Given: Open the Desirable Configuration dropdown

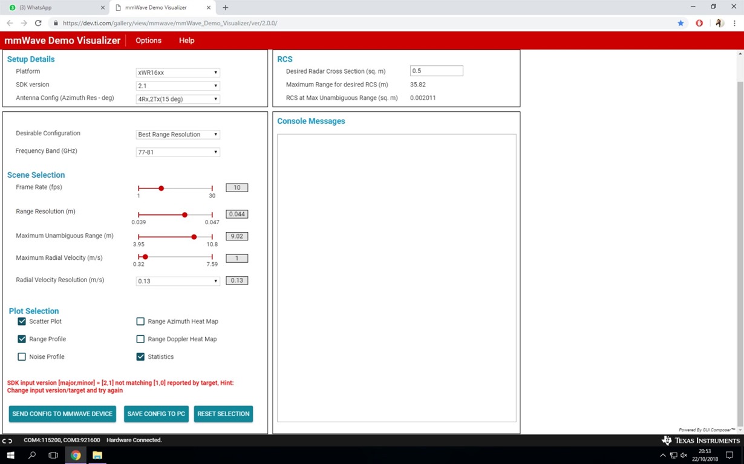Looking at the screenshot, I should pos(178,134).
